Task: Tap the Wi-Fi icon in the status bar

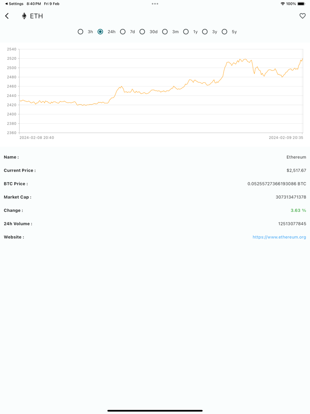Action: (x=282, y=4)
